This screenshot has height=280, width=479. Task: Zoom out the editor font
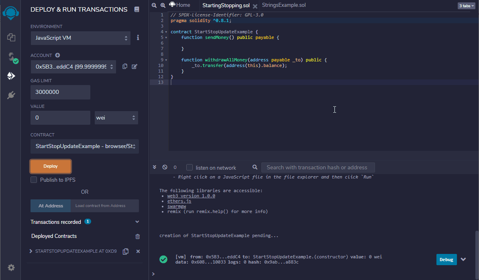coord(154,5)
